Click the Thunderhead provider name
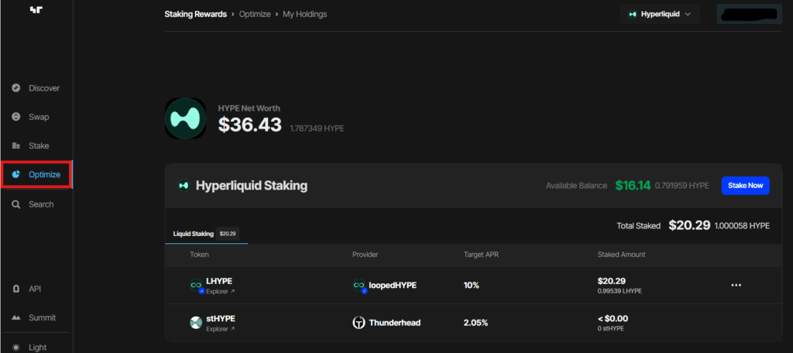 [x=394, y=322]
